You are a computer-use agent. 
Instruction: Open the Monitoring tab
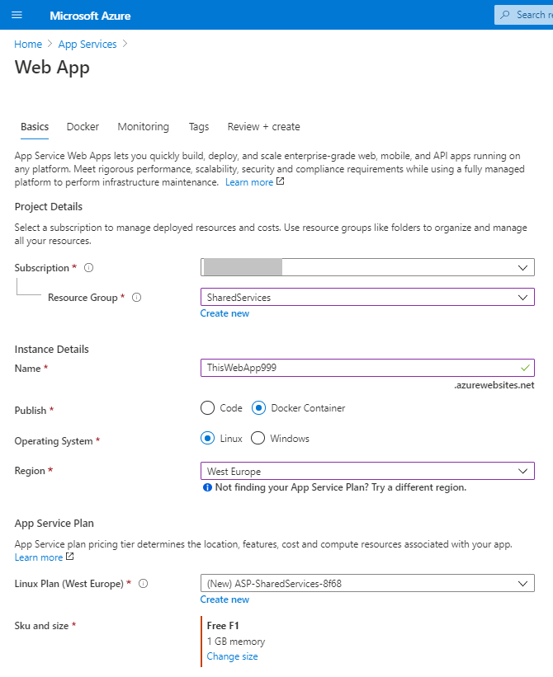click(144, 127)
